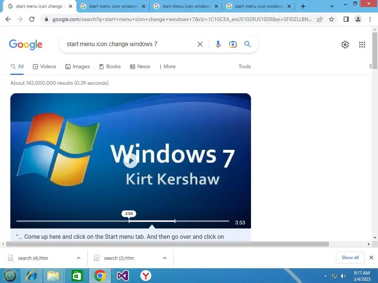Viewport: 378px width, 283px height.
Task: Show all downloads
Action: click(350, 258)
